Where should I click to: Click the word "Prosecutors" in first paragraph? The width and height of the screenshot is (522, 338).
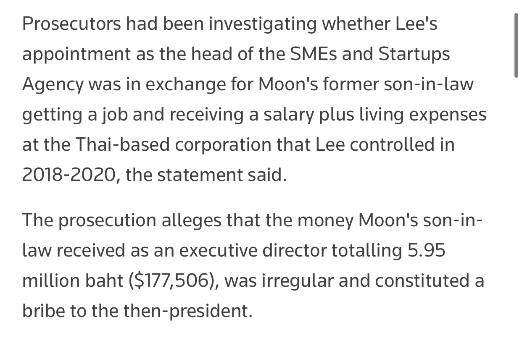click(70, 24)
